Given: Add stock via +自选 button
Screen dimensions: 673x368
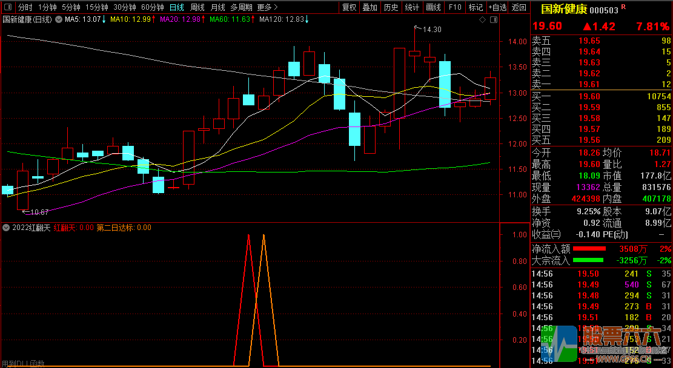Looking at the screenshot, I should tap(497, 7).
